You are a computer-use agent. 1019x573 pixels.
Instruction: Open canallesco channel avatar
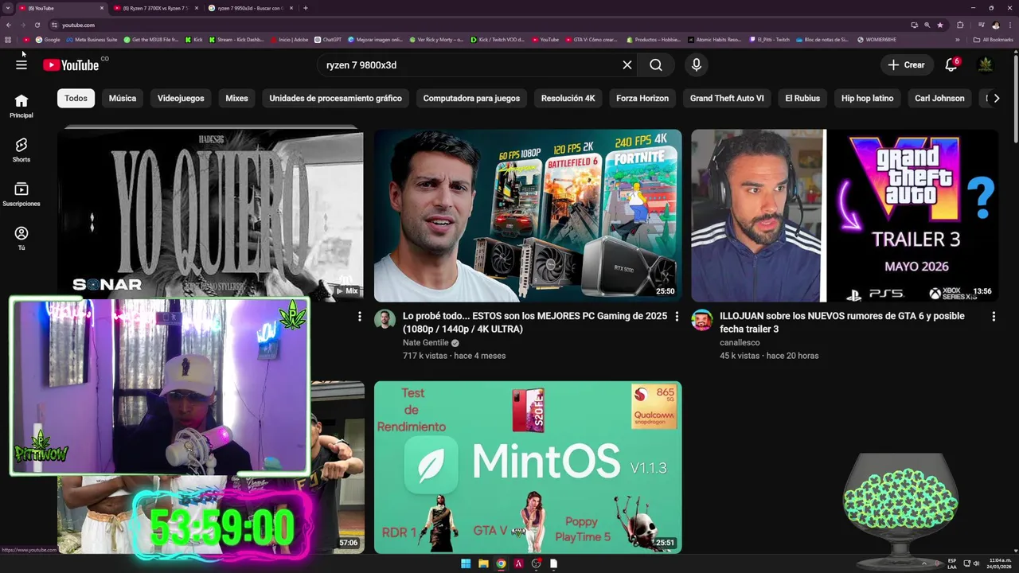pos(702,320)
